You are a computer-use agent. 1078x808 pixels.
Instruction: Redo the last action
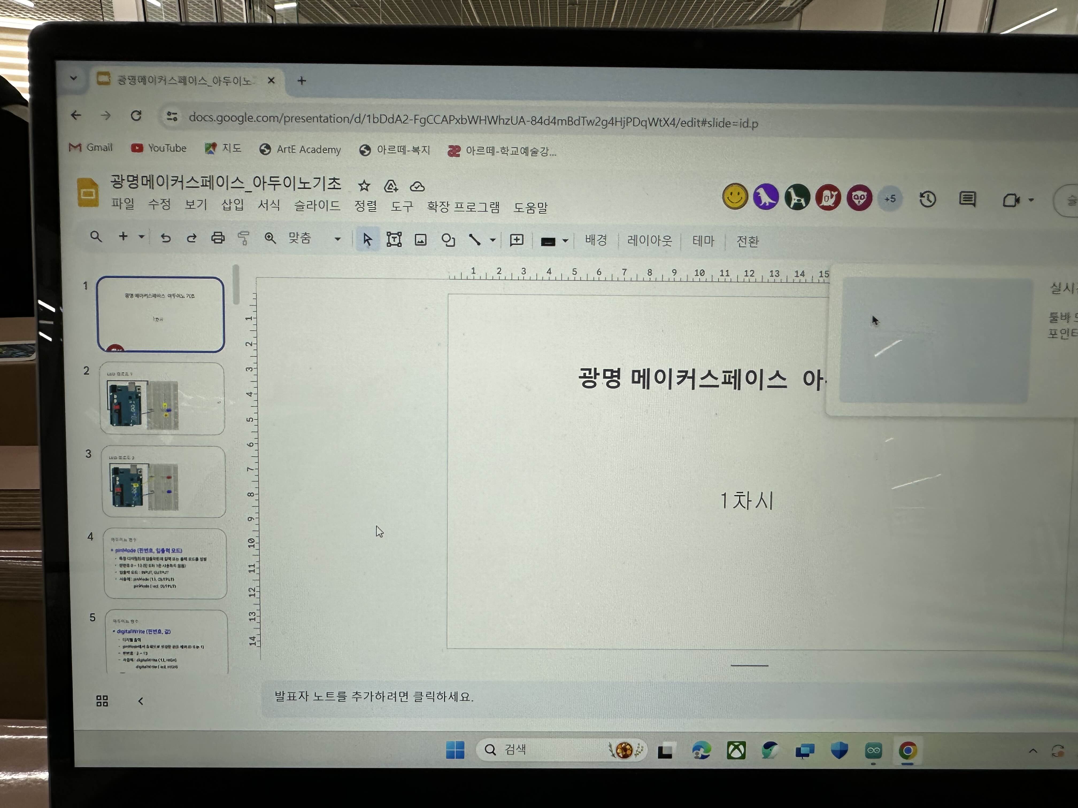191,238
